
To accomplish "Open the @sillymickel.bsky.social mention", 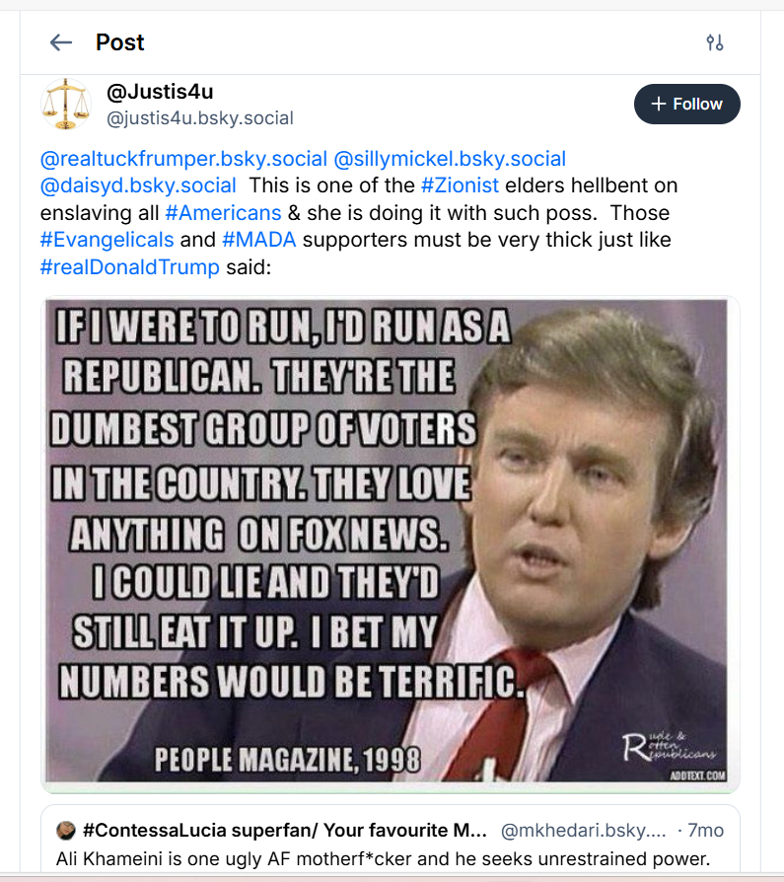I will click(451, 159).
